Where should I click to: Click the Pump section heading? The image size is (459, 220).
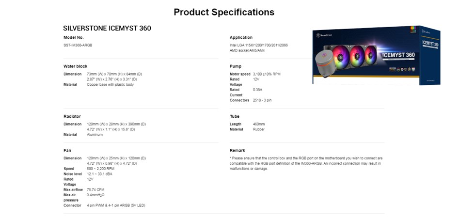pyautogui.click(x=235, y=66)
